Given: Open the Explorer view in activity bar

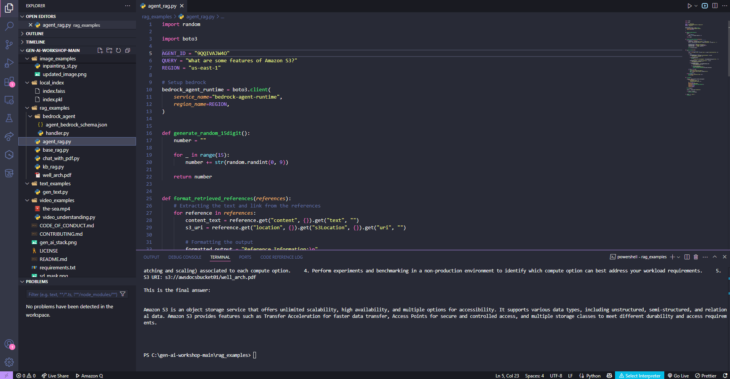Looking at the screenshot, I should tap(9, 8).
